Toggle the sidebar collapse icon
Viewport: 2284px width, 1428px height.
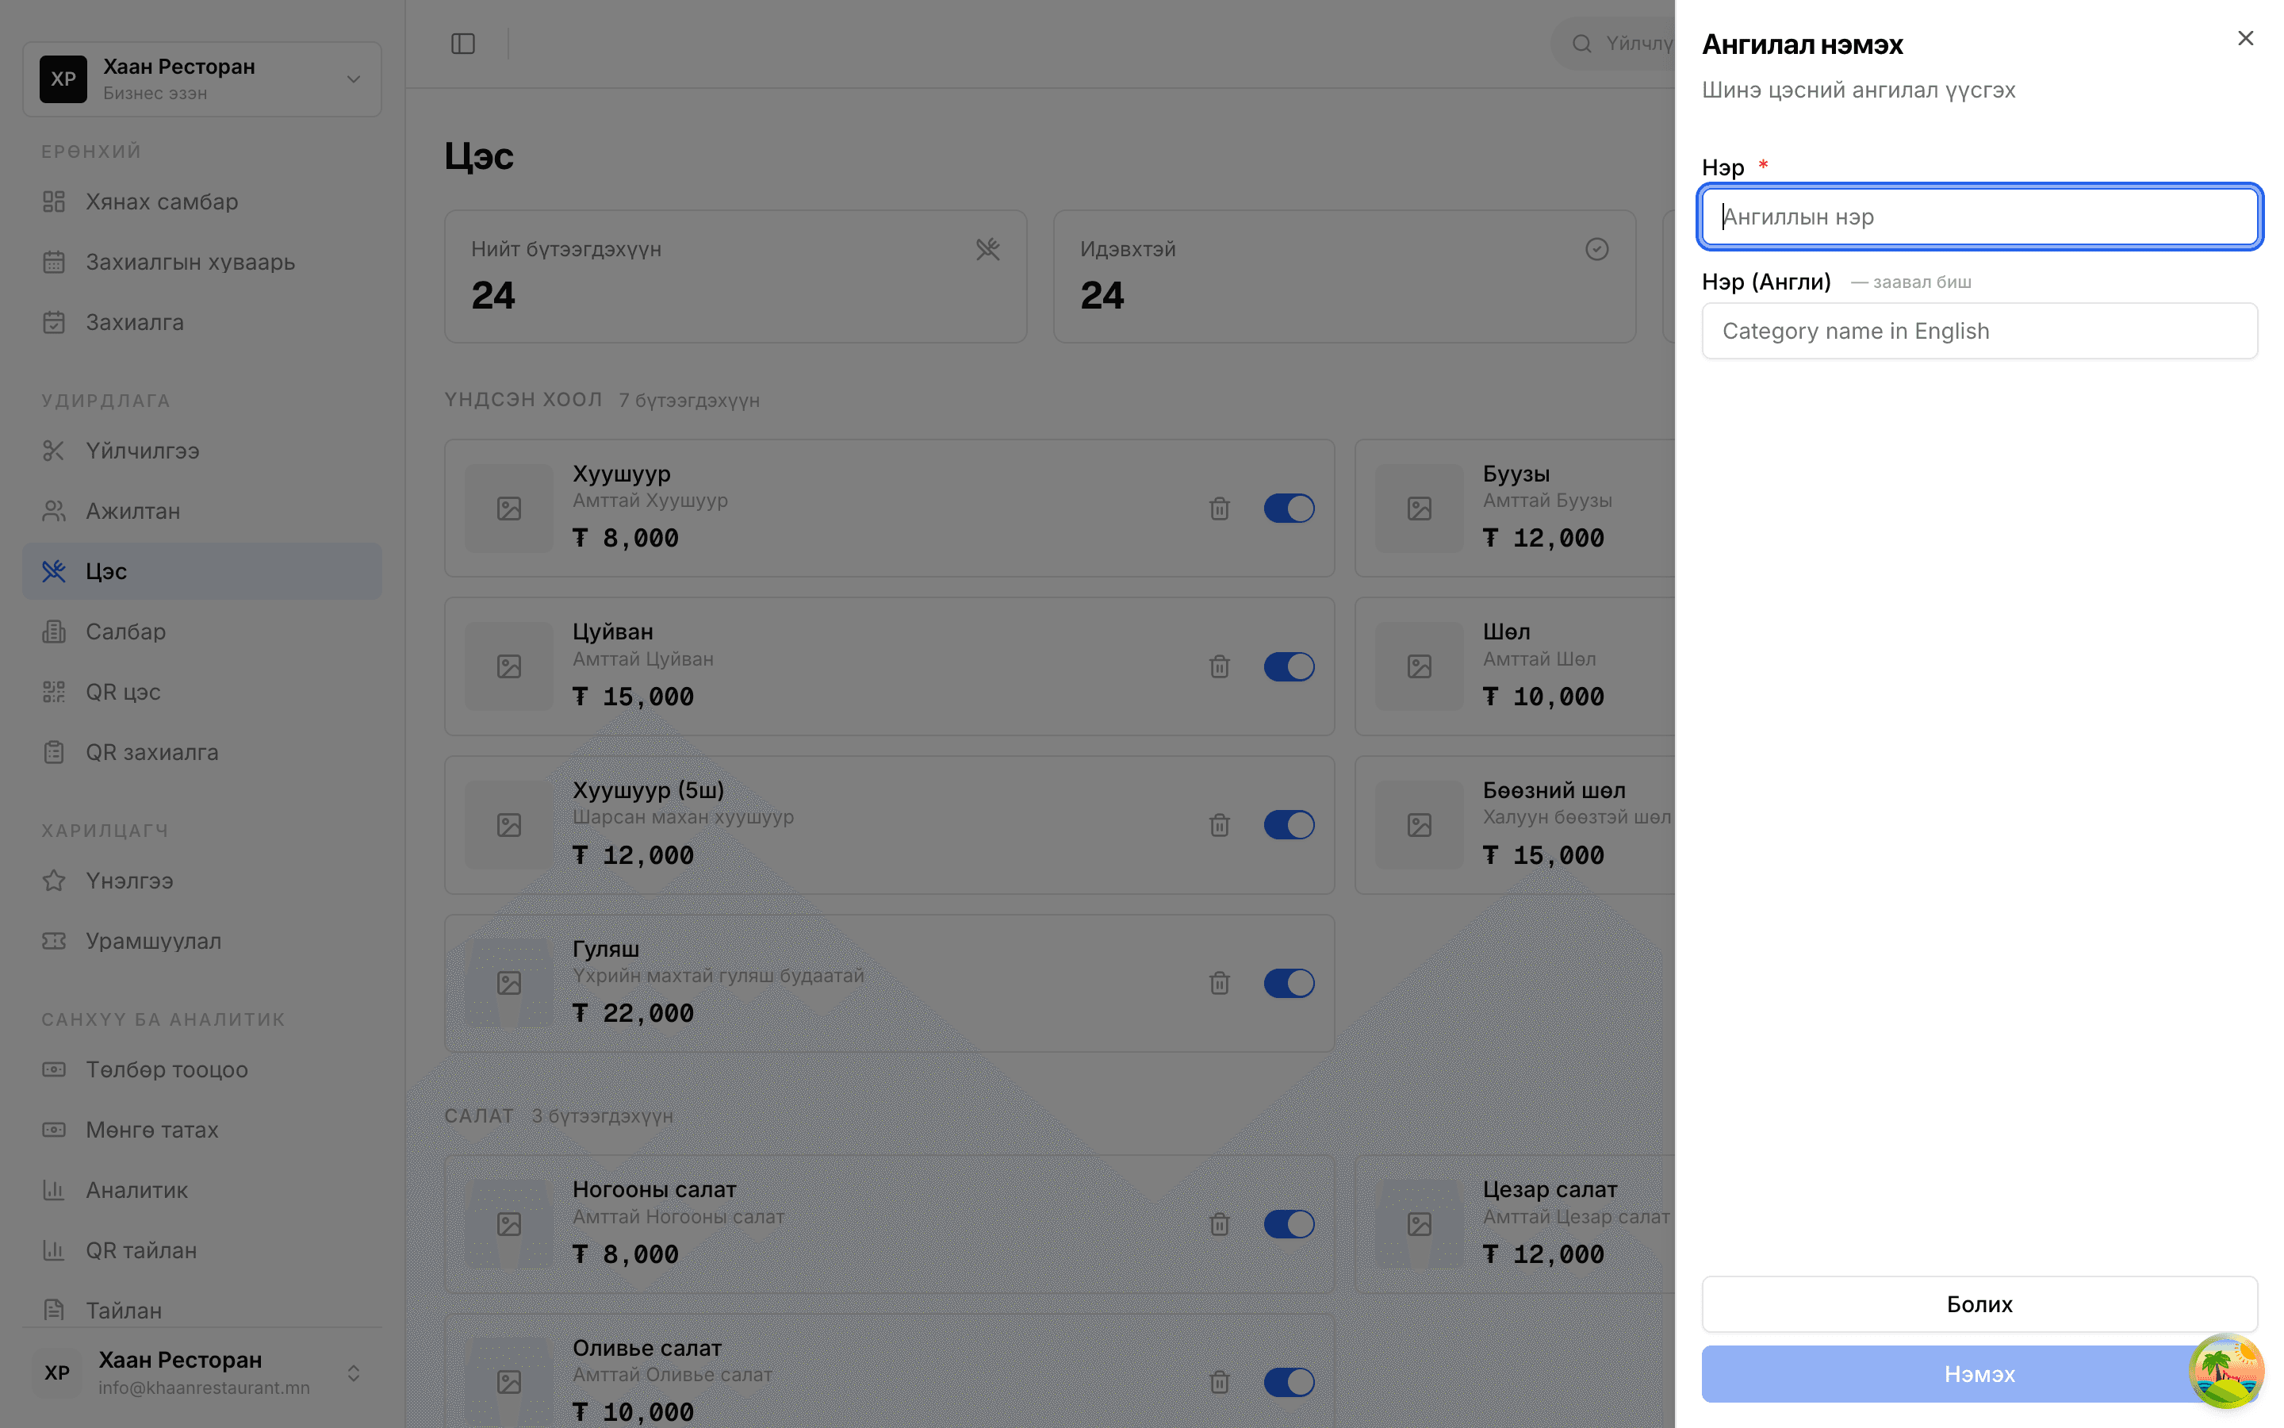point(462,44)
